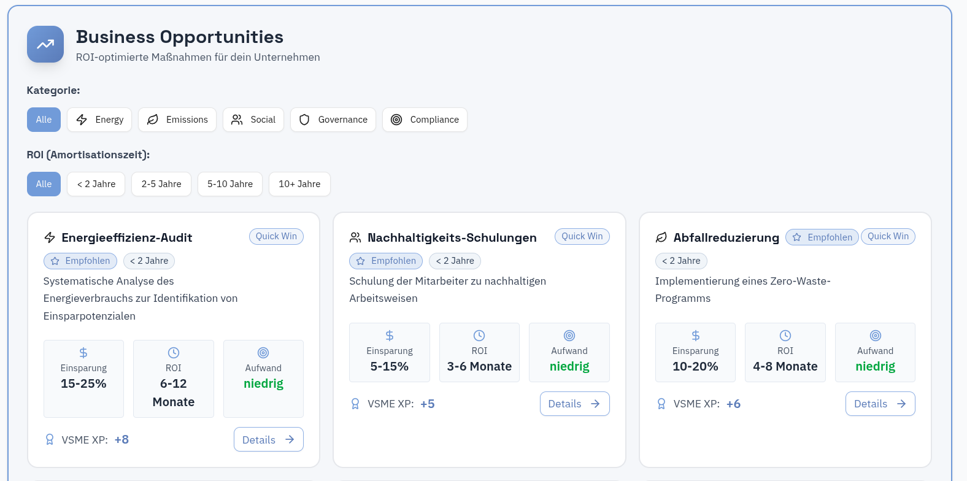
Task: Filter ROI to under 2 Jahre
Action: [x=96, y=184]
